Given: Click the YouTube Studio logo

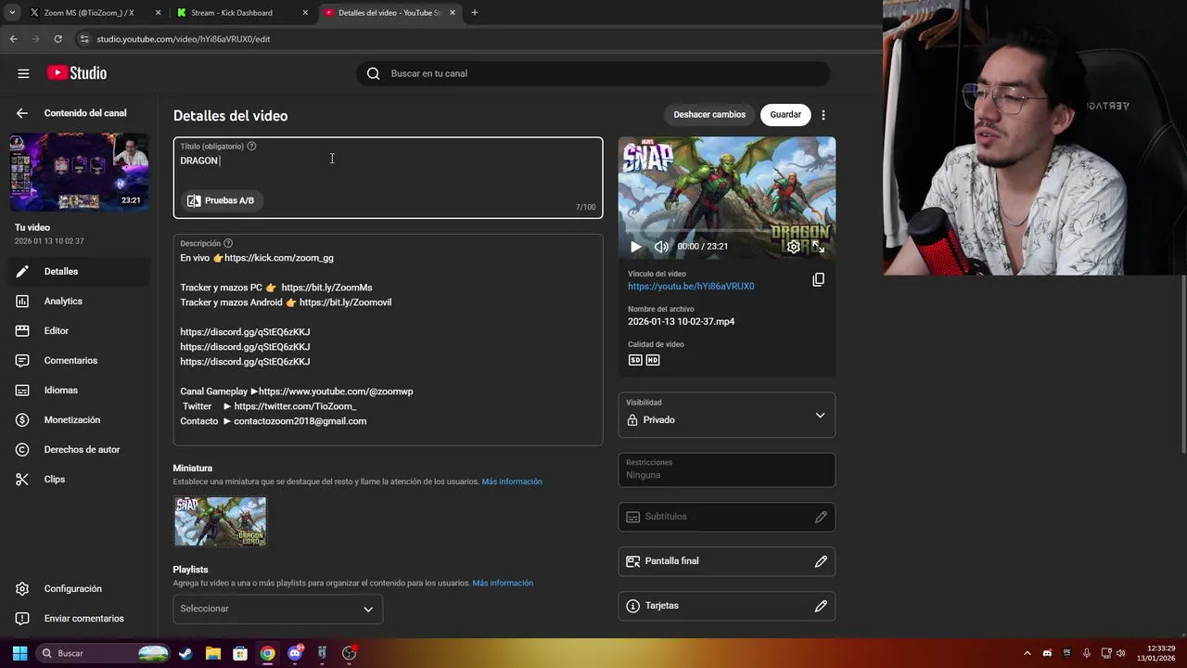Looking at the screenshot, I should click(x=77, y=73).
